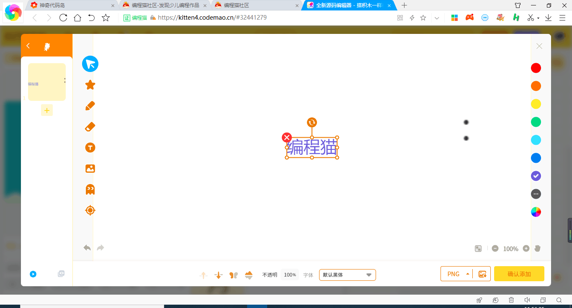Image resolution: width=572 pixels, height=308 pixels.
Task: Open the browser hamburger menu
Action: click(562, 18)
